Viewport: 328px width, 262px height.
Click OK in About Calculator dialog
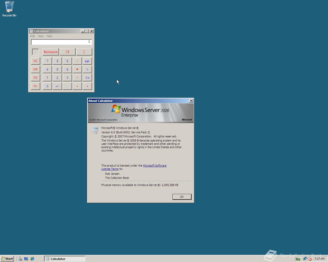click(182, 197)
